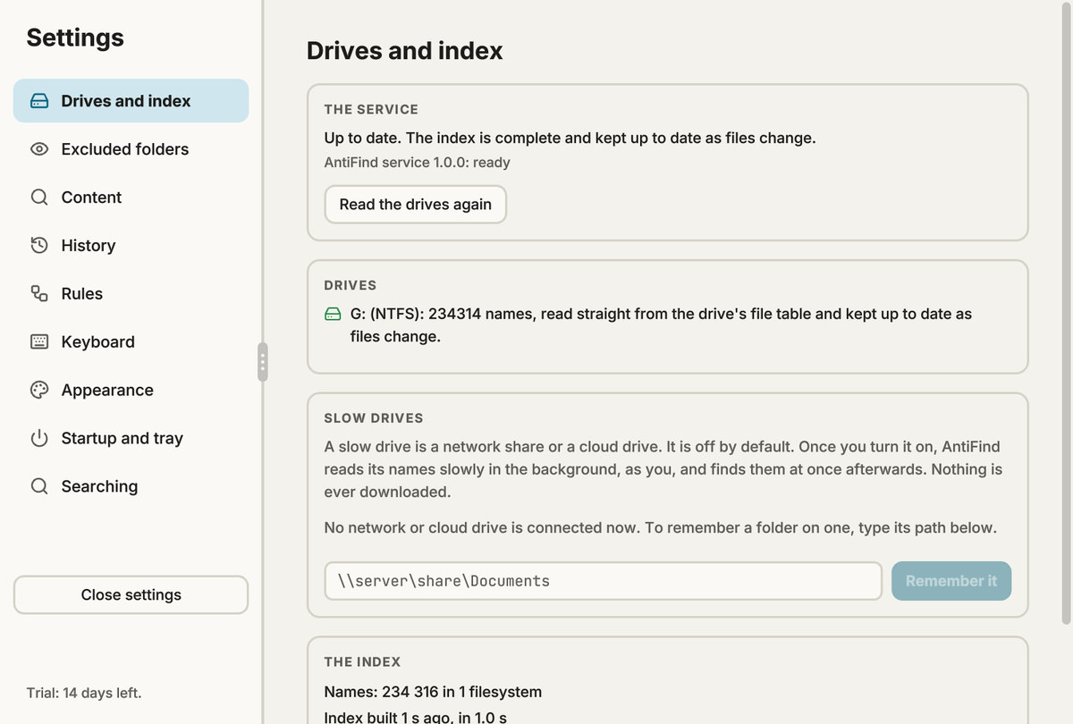Click the Appearance palette icon
The width and height of the screenshot is (1073, 724).
pos(39,390)
